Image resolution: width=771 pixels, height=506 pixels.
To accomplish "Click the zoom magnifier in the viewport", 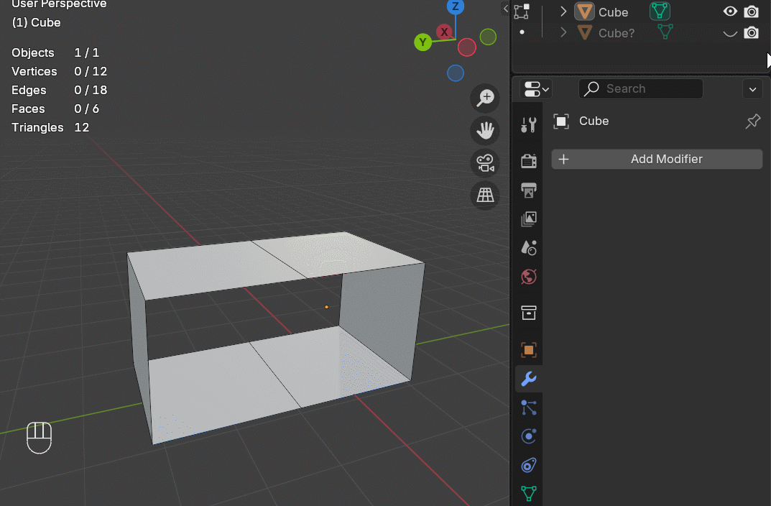I will click(484, 97).
